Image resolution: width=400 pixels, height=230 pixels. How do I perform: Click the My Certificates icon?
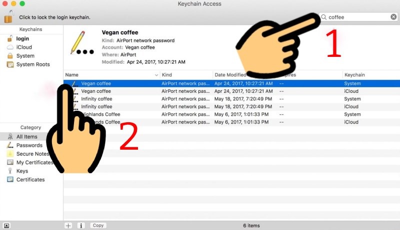coord(10,162)
